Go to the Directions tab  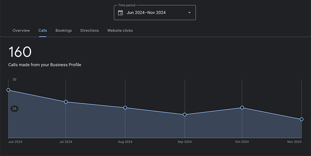click(89, 30)
